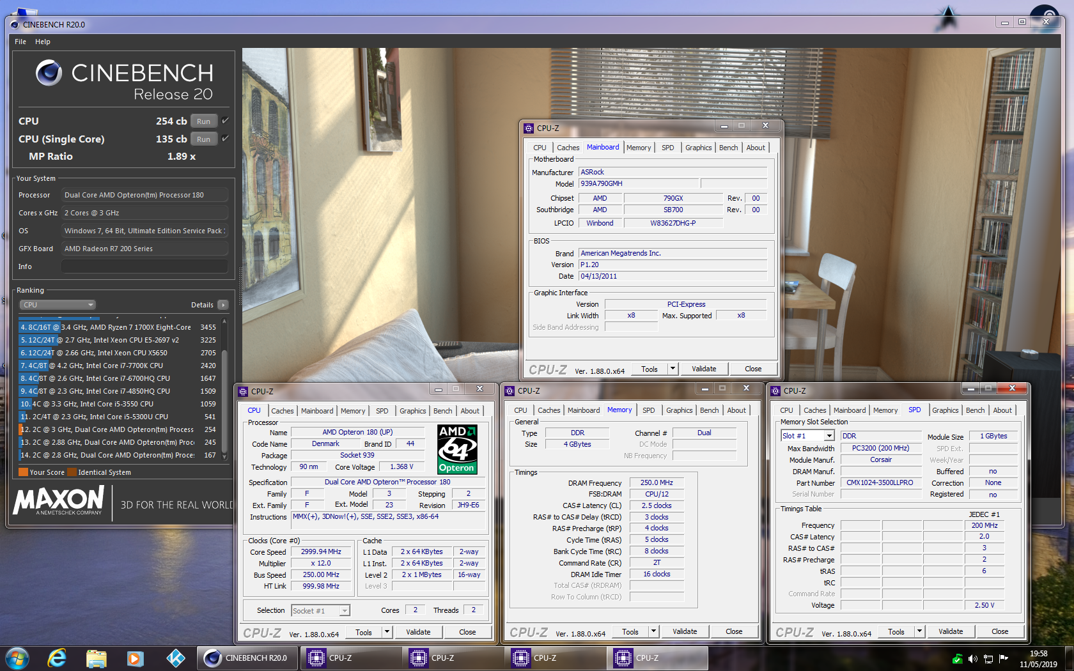Activate the second CPU-Z taskbar button
1074x671 pixels.
[453, 658]
